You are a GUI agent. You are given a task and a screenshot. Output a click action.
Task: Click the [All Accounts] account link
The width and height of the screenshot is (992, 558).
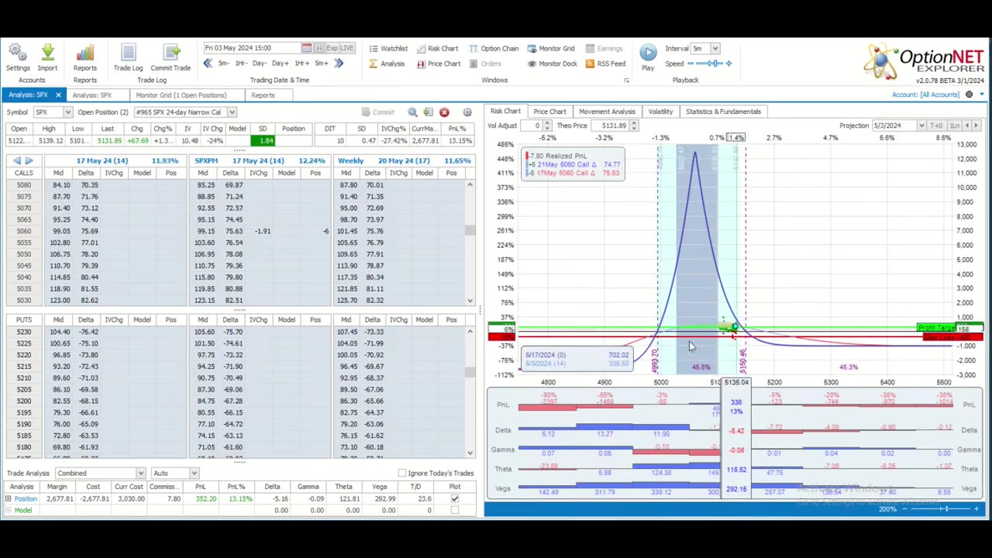pos(941,95)
